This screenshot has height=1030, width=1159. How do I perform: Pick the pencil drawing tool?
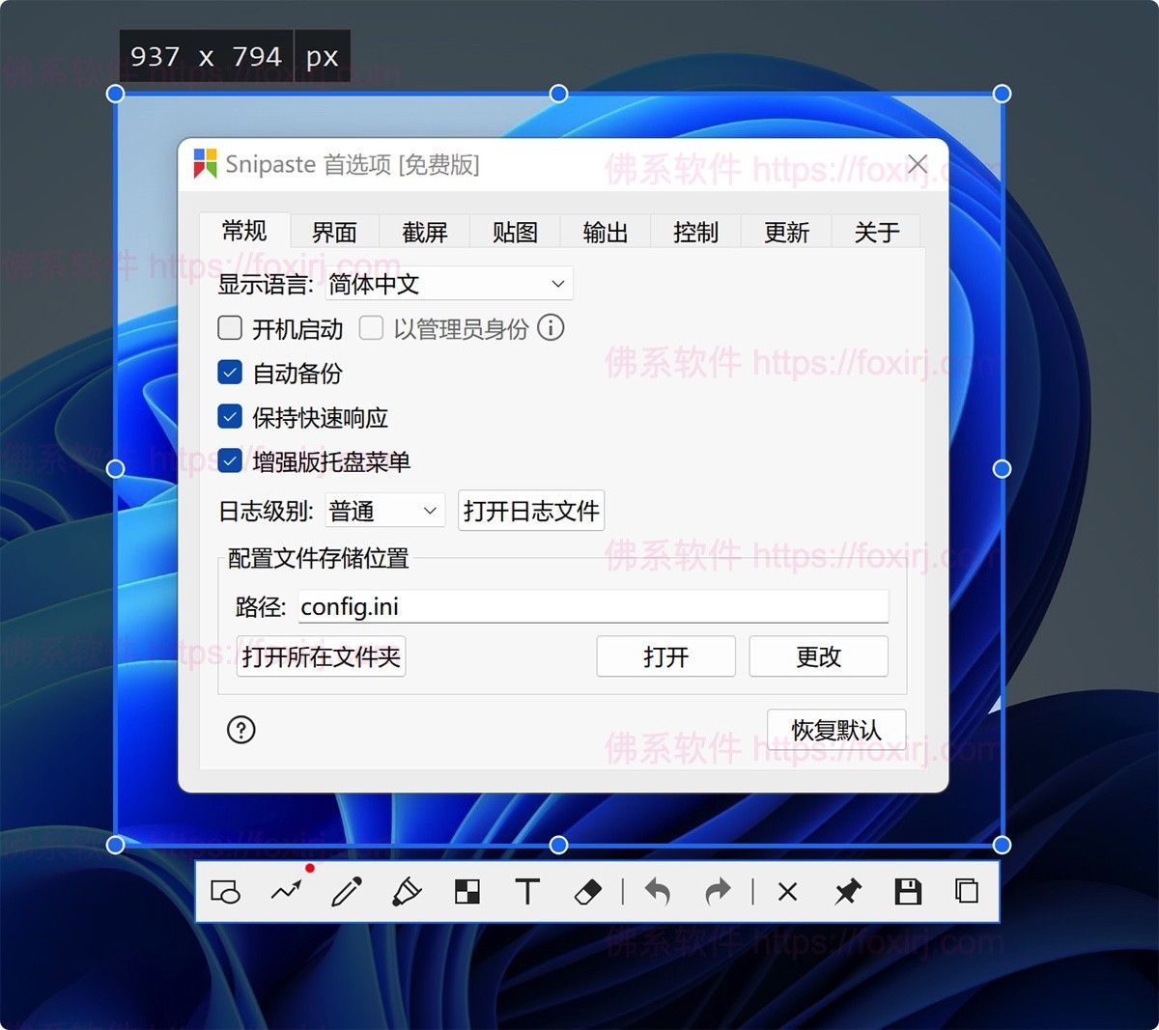348,892
